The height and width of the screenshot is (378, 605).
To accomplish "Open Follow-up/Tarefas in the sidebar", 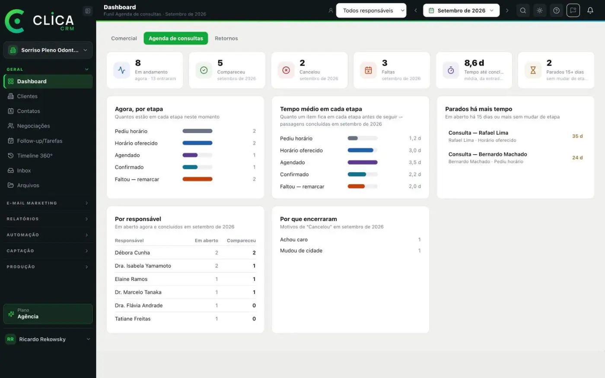I will [x=48, y=141].
